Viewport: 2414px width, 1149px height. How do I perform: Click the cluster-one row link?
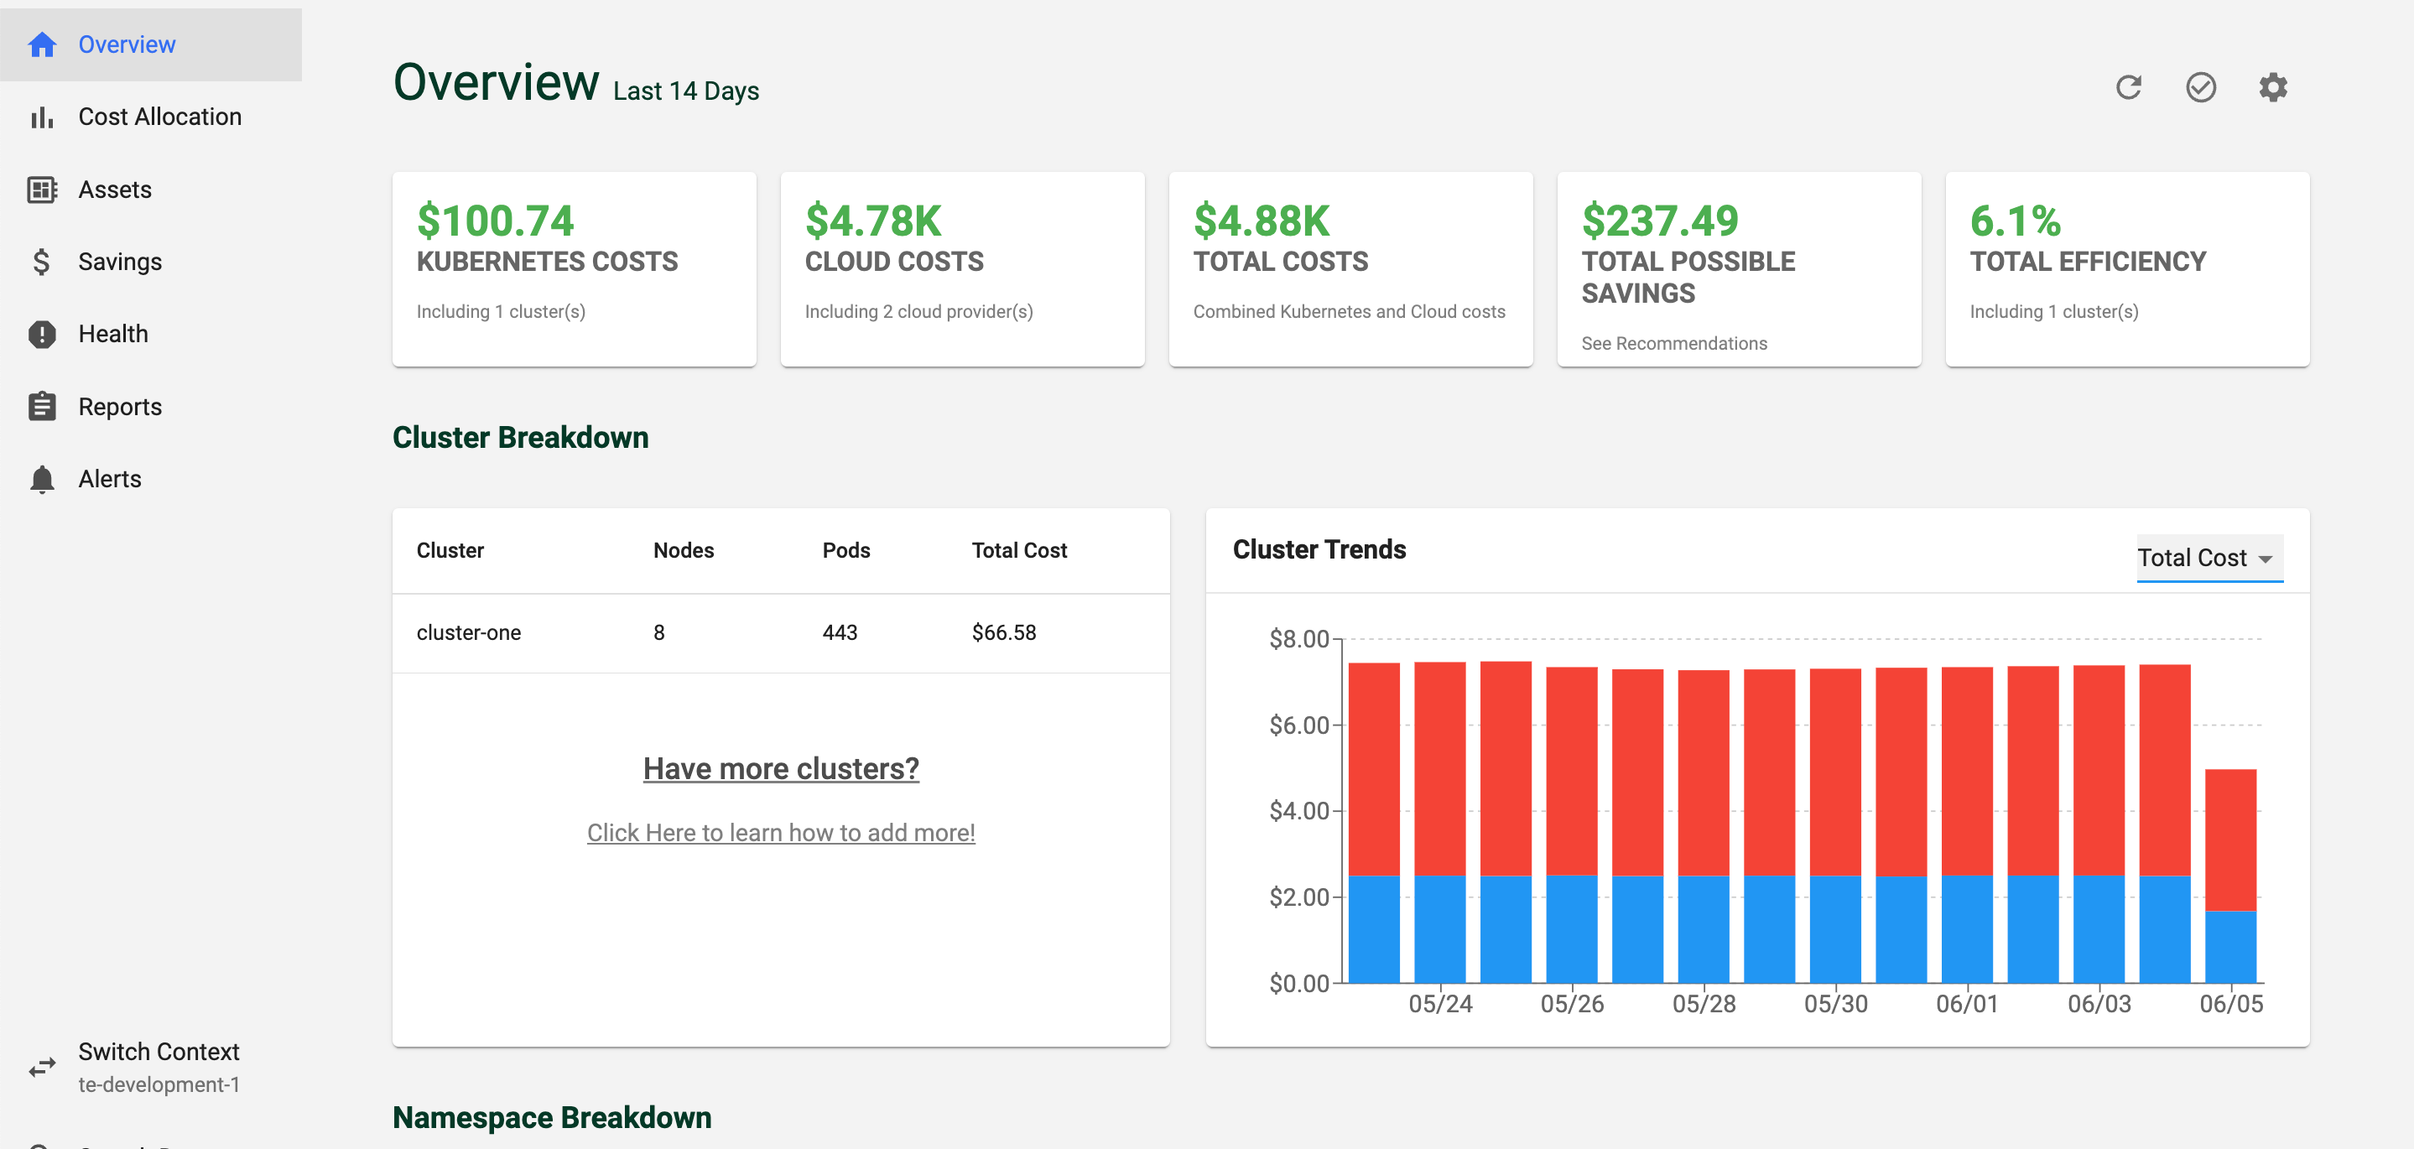pyautogui.click(x=470, y=630)
